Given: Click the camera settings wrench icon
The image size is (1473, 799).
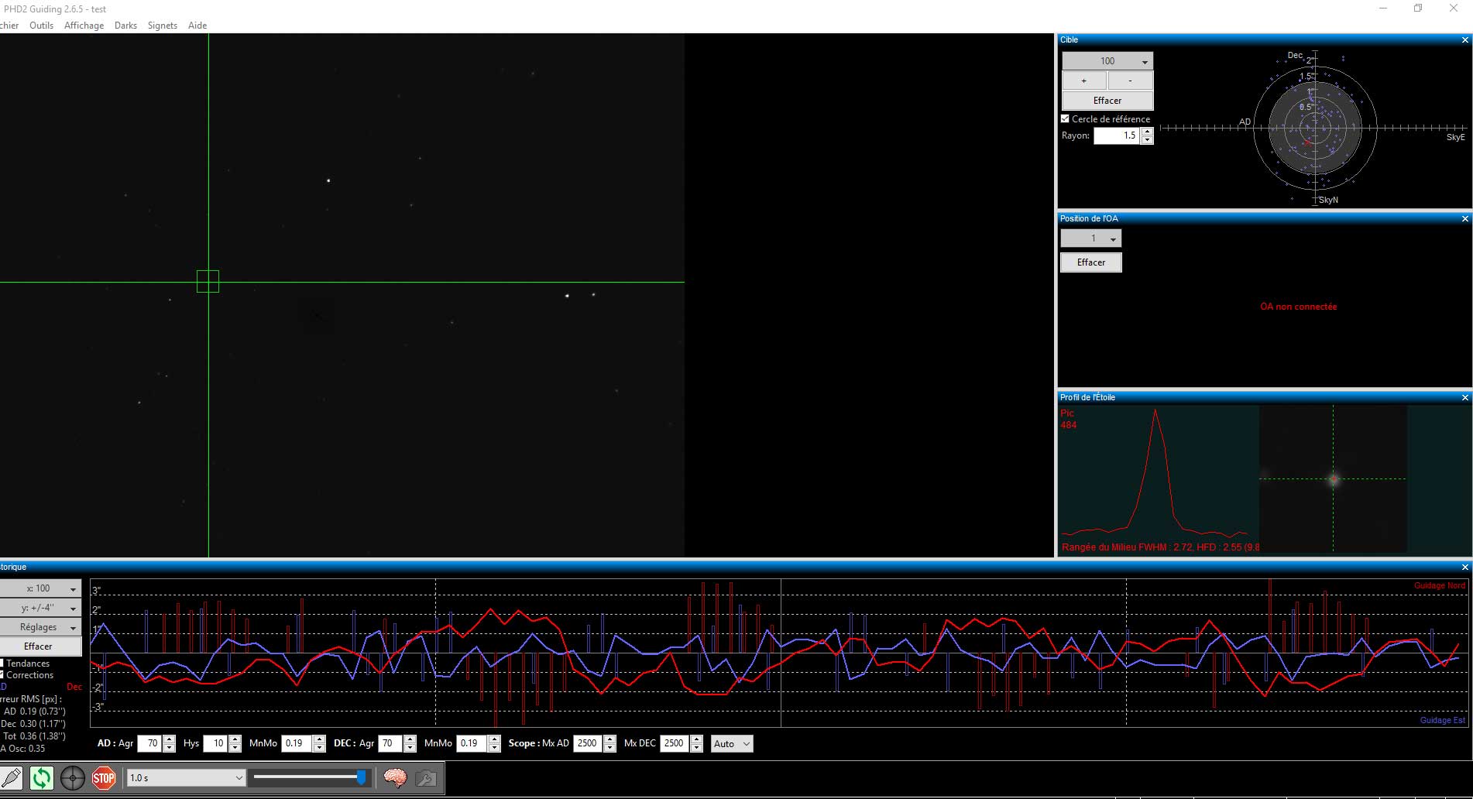Looking at the screenshot, I should pos(426,778).
